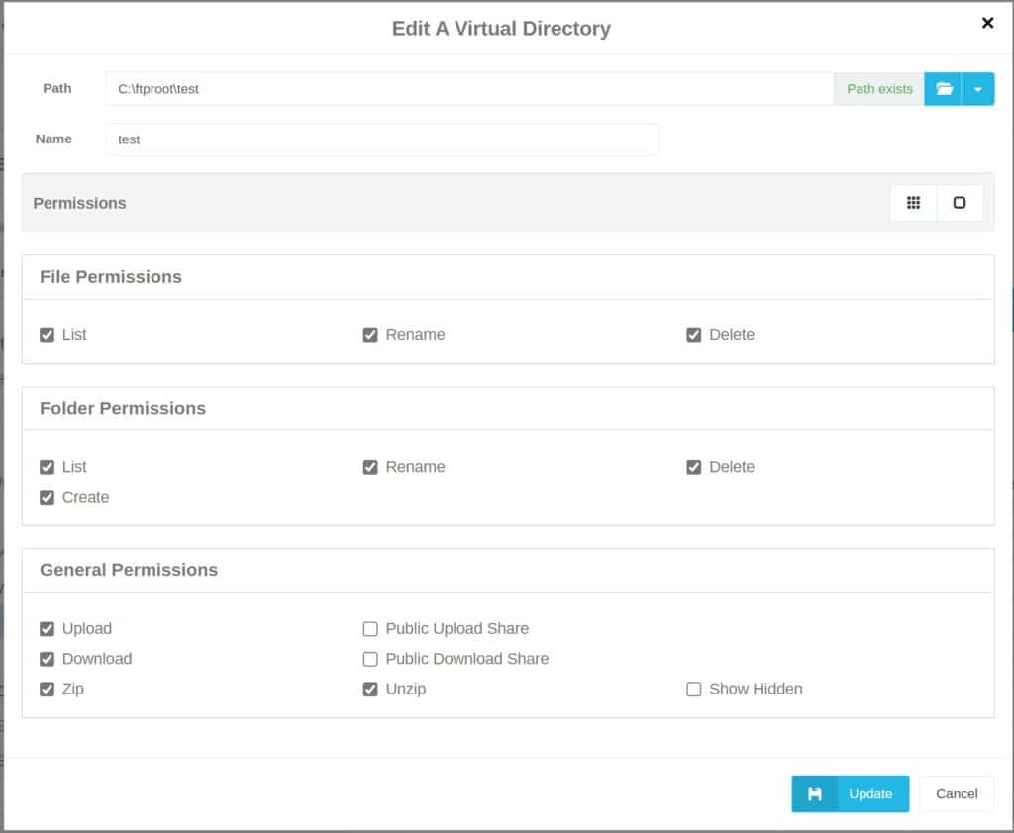1014x833 pixels.
Task: Click the Path field label
Action: click(x=56, y=88)
